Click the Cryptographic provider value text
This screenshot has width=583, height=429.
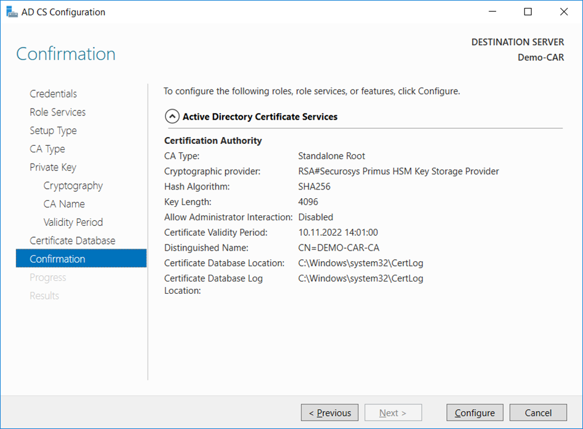[x=399, y=172]
